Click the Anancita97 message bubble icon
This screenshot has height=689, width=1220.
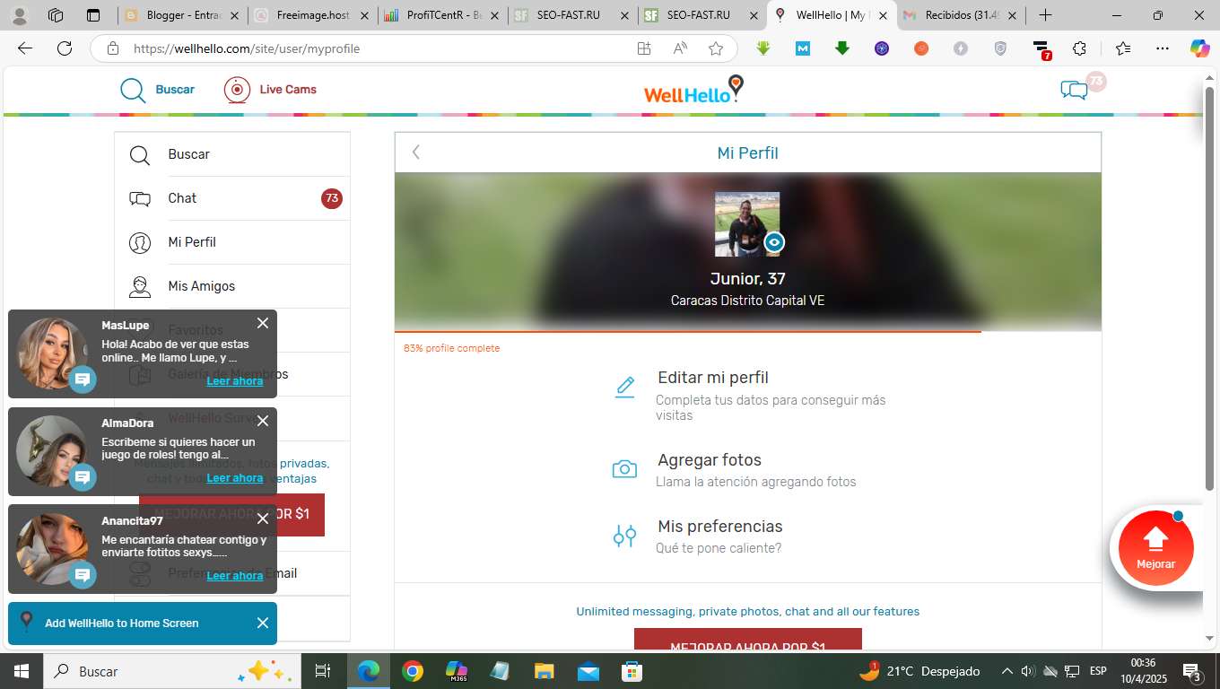click(x=83, y=575)
